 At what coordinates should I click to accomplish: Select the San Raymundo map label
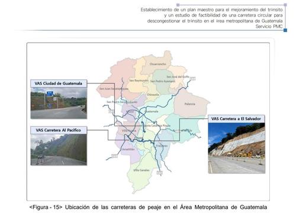139,80
